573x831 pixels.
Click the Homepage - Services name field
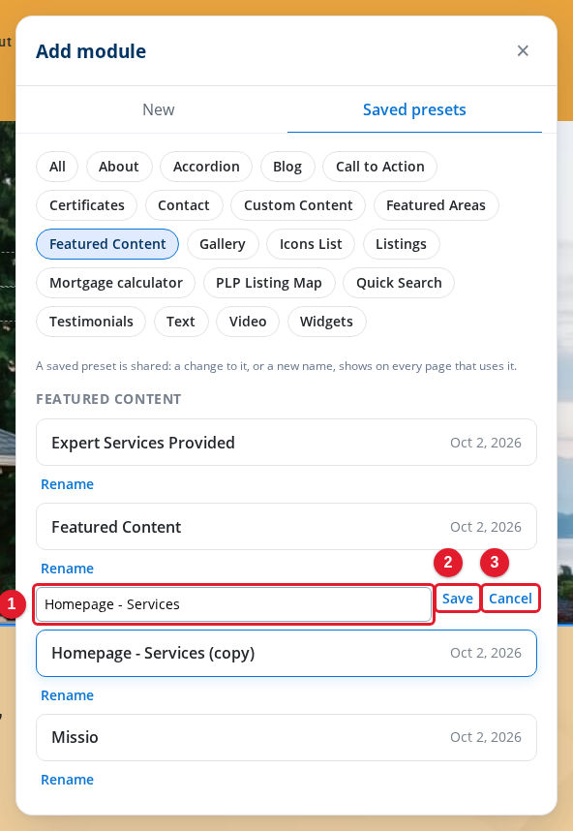(x=233, y=604)
